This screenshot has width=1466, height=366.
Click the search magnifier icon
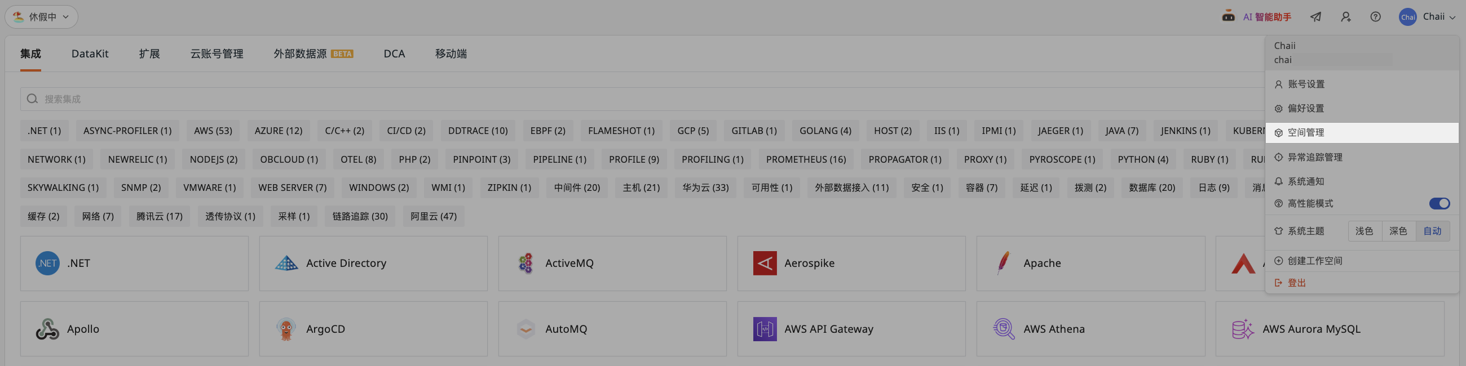click(x=33, y=99)
